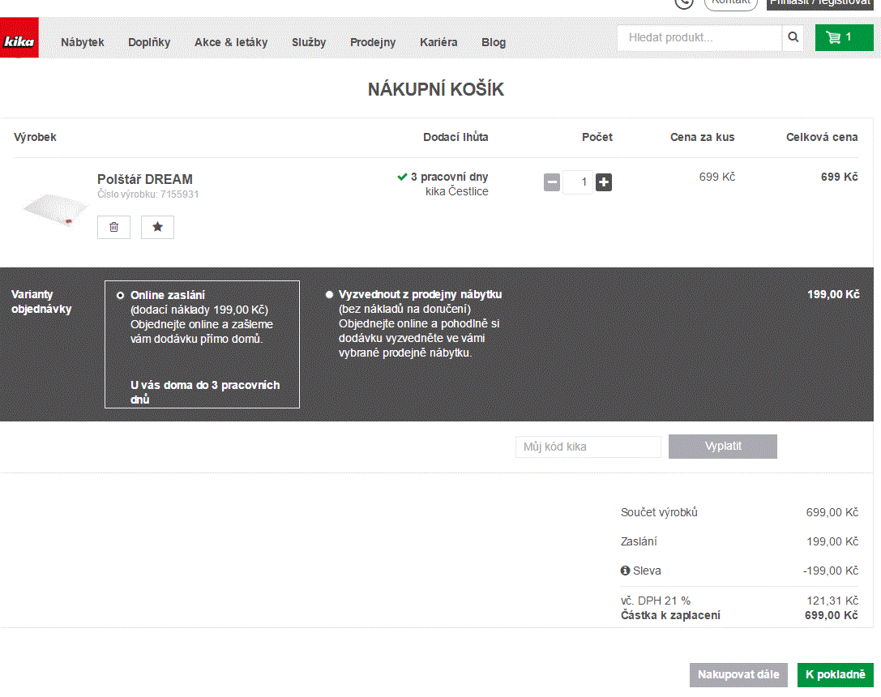Screen dimensions: 881x697
Task: Open the green cart button
Action: click(844, 37)
